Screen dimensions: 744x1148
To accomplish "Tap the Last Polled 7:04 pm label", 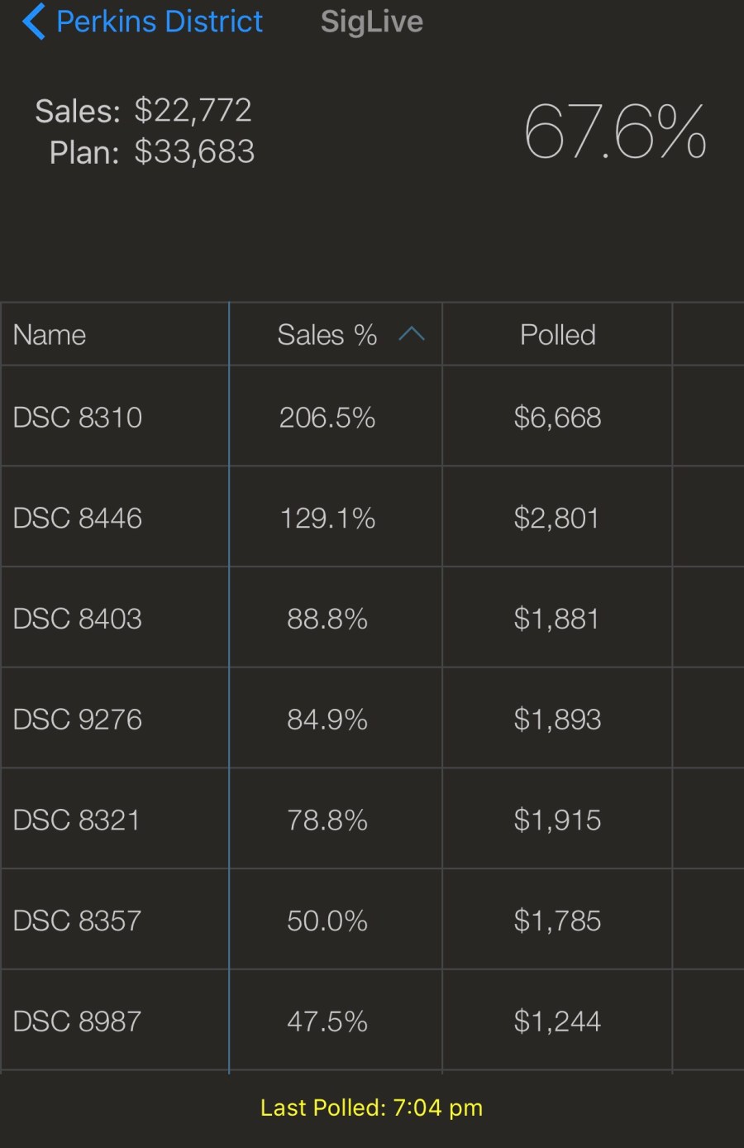I will click(371, 1107).
